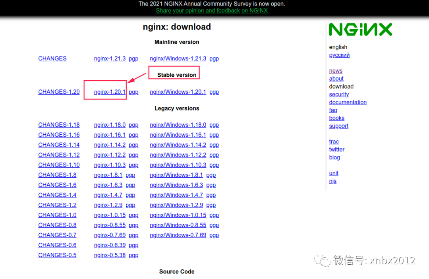Download nginx/Windows-1.21.3
The width and height of the screenshot is (429, 279).
178,58
